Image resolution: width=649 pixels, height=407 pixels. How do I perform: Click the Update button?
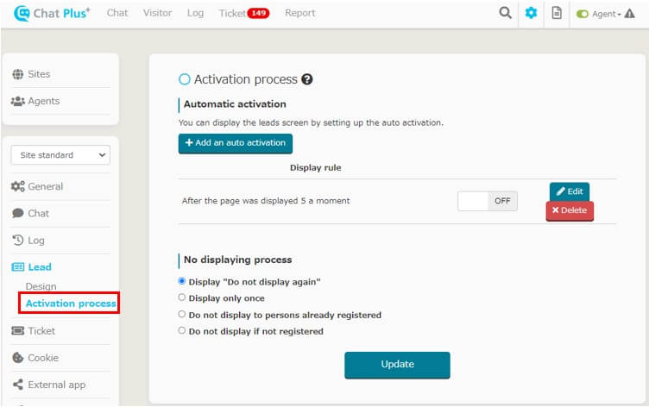397,365
